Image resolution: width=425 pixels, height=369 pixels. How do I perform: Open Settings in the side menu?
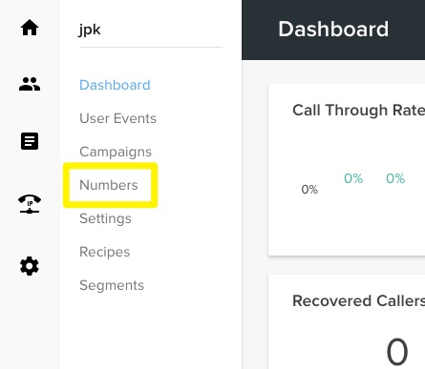point(105,218)
